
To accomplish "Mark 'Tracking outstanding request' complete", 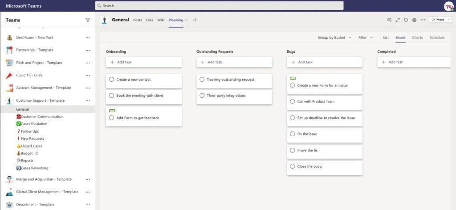I will [x=202, y=79].
